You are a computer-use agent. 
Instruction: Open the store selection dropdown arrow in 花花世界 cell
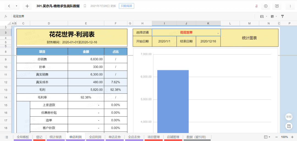coord(218,33)
